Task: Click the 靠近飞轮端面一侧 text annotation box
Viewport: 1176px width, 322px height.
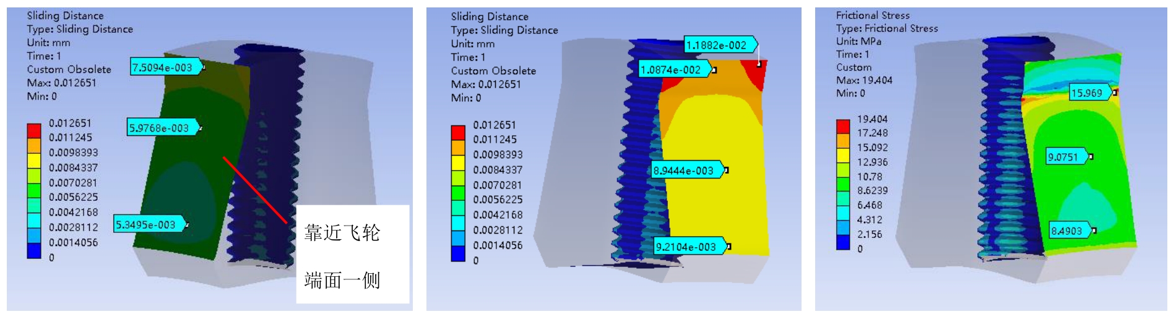Action: pos(352,255)
